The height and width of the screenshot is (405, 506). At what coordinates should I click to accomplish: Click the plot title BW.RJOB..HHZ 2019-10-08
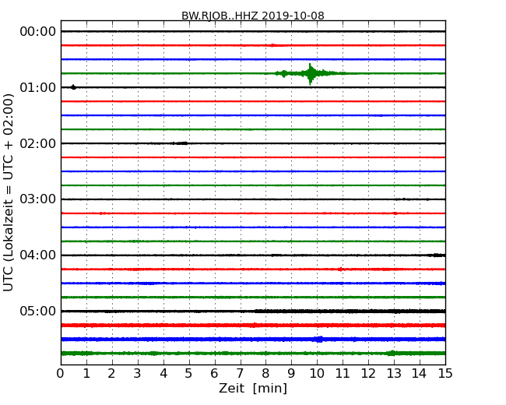253,16
